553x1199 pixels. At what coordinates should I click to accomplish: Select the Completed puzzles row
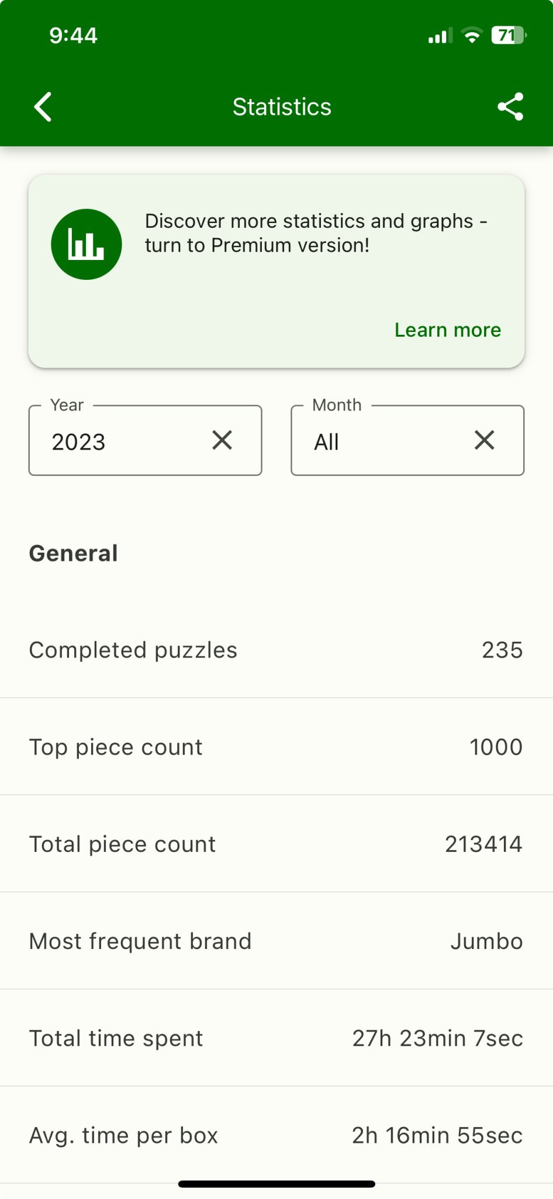point(276,650)
